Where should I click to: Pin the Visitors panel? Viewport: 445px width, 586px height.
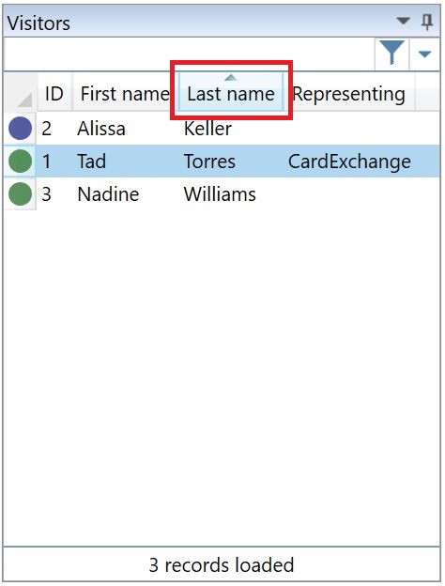coord(427,22)
